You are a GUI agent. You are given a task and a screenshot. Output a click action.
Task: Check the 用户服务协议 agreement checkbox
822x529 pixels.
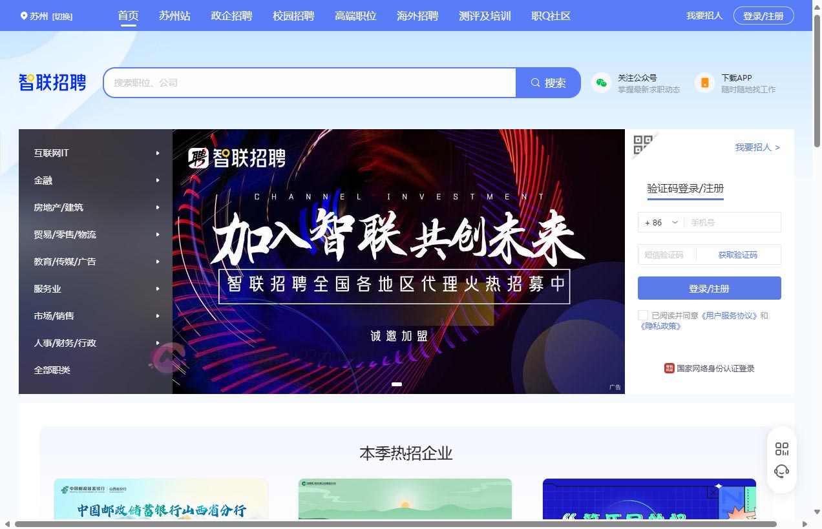[643, 315]
